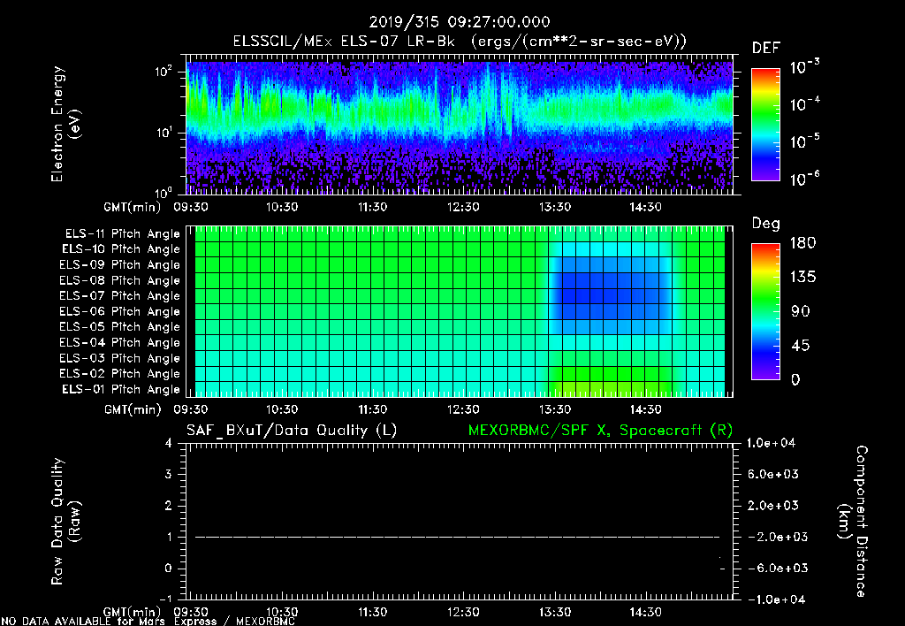Image resolution: width=905 pixels, height=626 pixels.
Task: Click 10^-6 tick on DEF scale
Action: [804, 179]
